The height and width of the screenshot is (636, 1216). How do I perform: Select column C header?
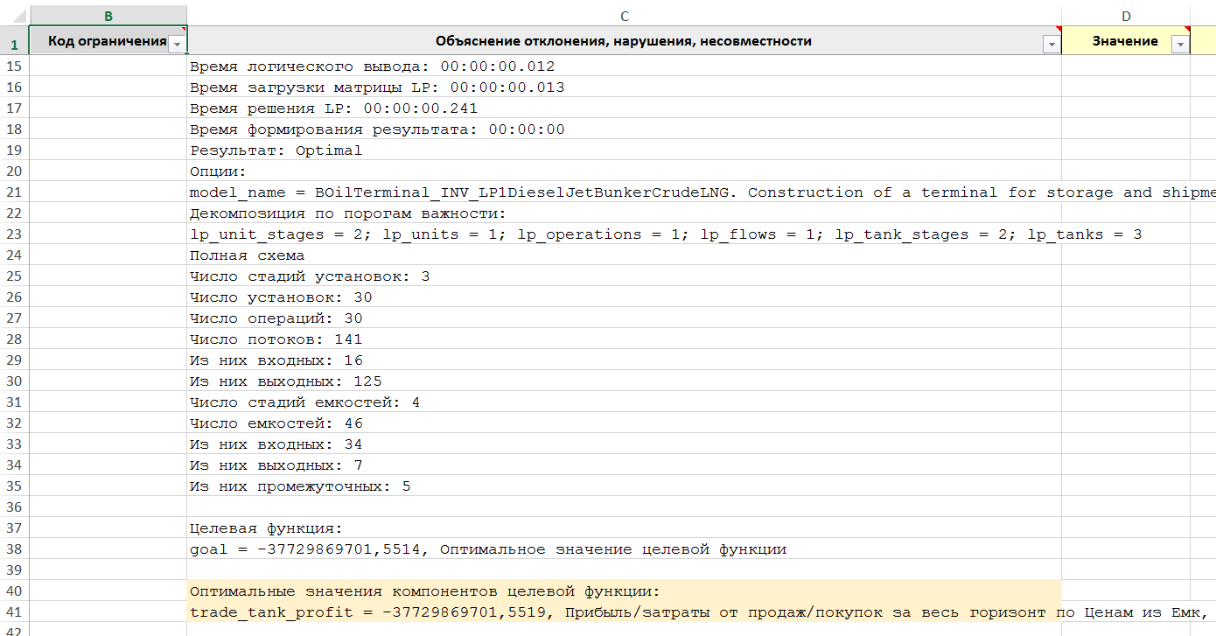tap(624, 16)
